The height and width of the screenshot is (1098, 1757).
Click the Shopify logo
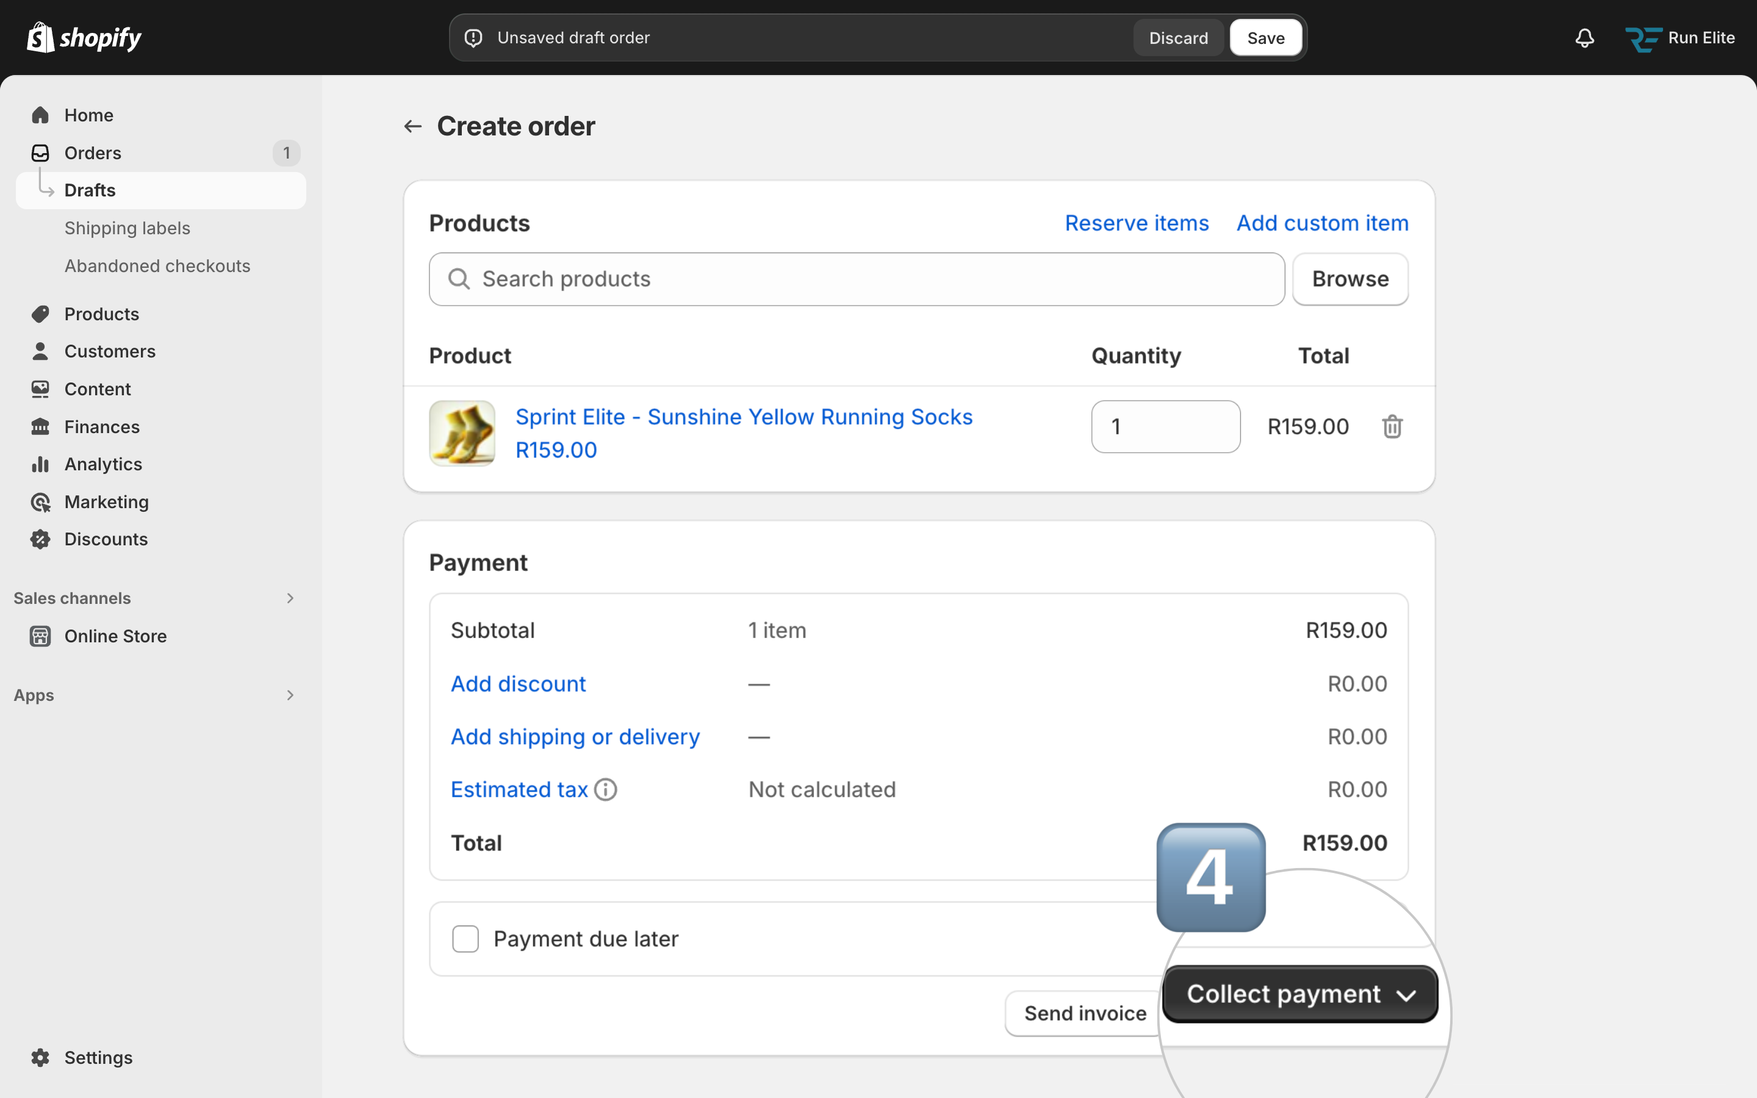(x=84, y=38)
